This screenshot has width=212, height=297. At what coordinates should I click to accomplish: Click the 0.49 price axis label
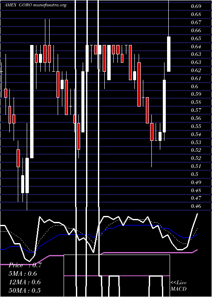pos(196,182)
